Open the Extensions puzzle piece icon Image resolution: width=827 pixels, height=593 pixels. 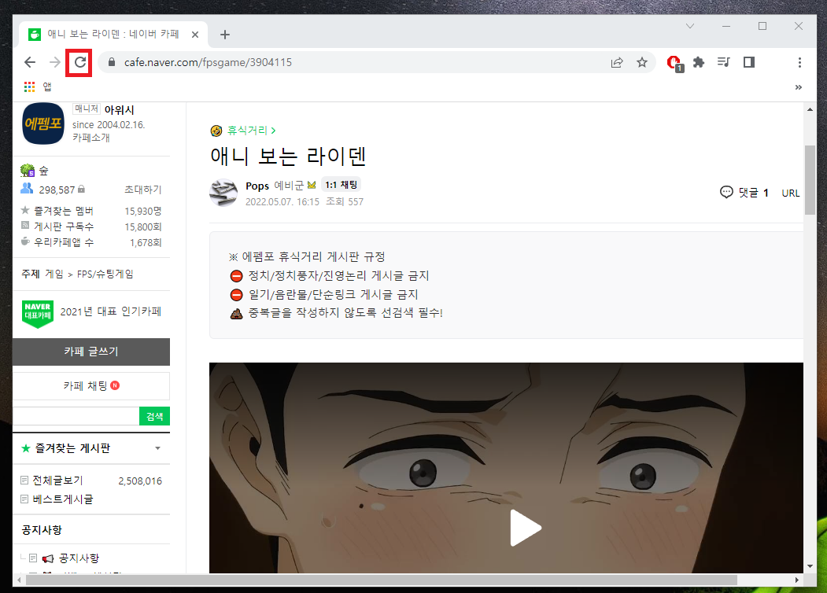point(698,63)
